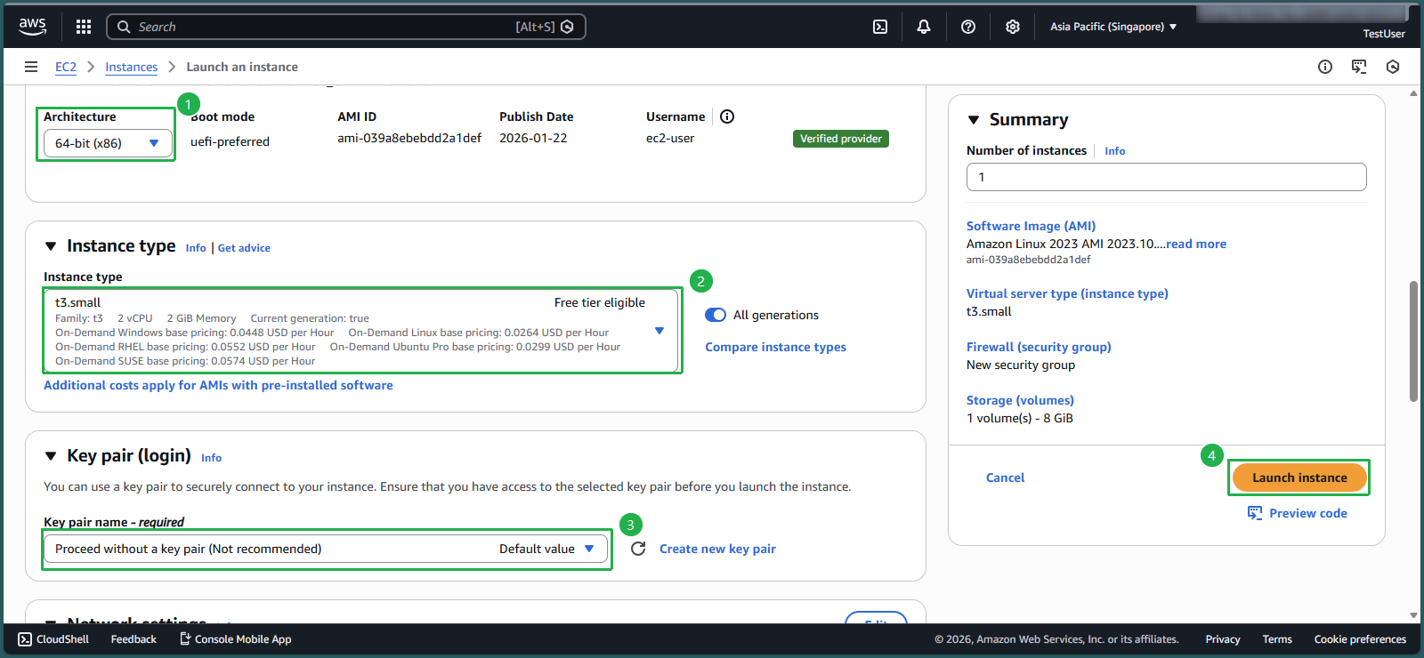Open the Architecture 64-bit (x86) dropdown

click(107, 143)
